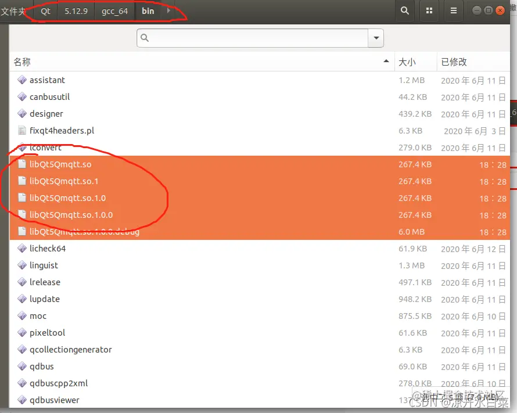The image size is (517, 413).
Task: Click the assistant executable icon
Action: (22, 80)
